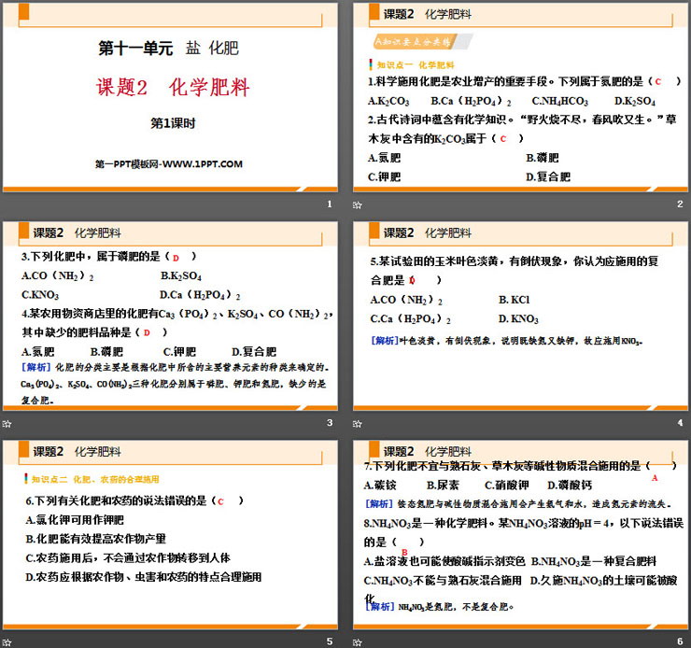Click the 第一PPT模板网-WWW.1PPT.COM link on slide 1
This screenshot has width=691, height=648.
click(169, 163)
